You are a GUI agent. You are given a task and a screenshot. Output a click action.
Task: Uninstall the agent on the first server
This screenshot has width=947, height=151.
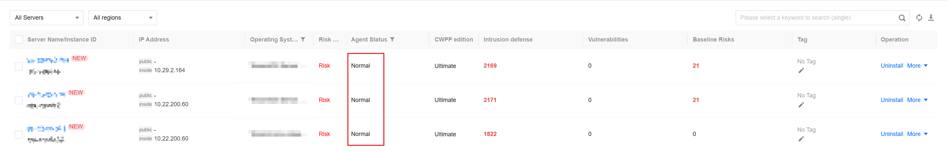(891, 66)
